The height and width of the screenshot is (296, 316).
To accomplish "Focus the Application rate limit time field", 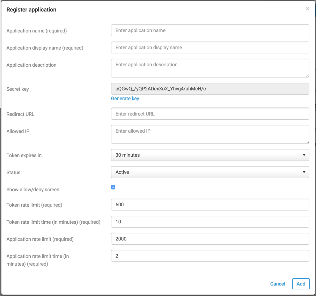I will pyautogui.click(x=210, y=256).
